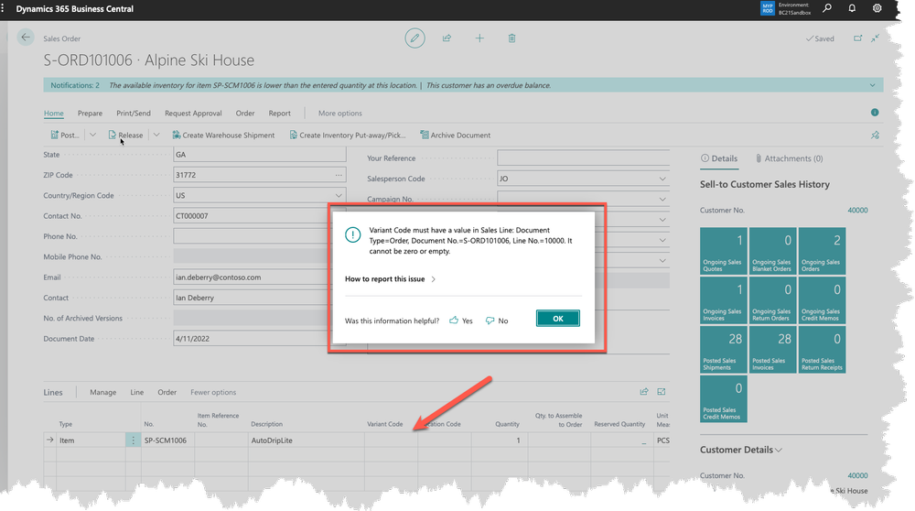Open the row options menu dots
The image size is (915, 511).
click(133, 440)
